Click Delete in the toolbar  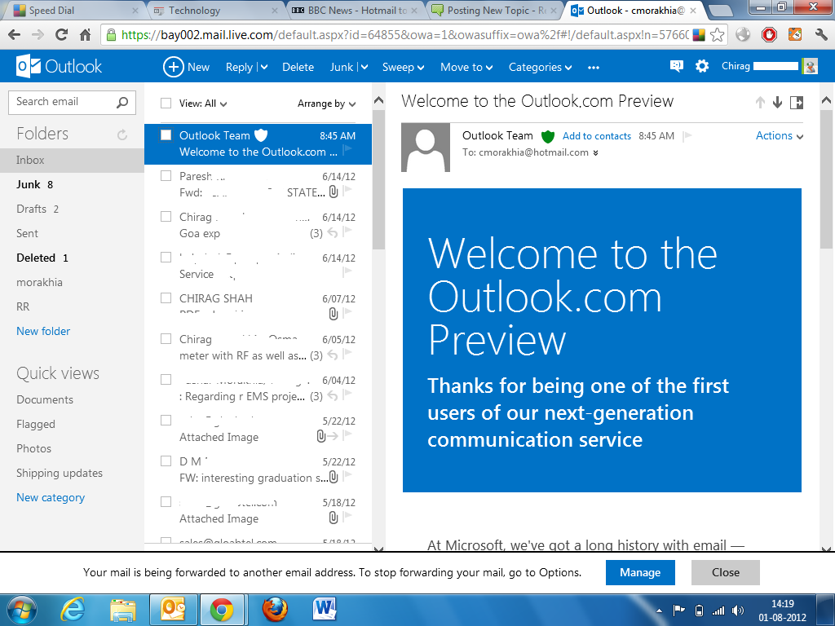[298, 68]
